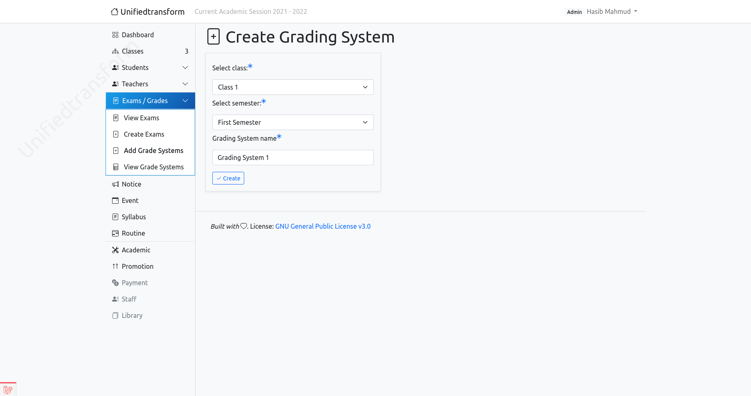751x396 pixels.
Task: Open the Select class dropdown
Action: pos(293,87)
